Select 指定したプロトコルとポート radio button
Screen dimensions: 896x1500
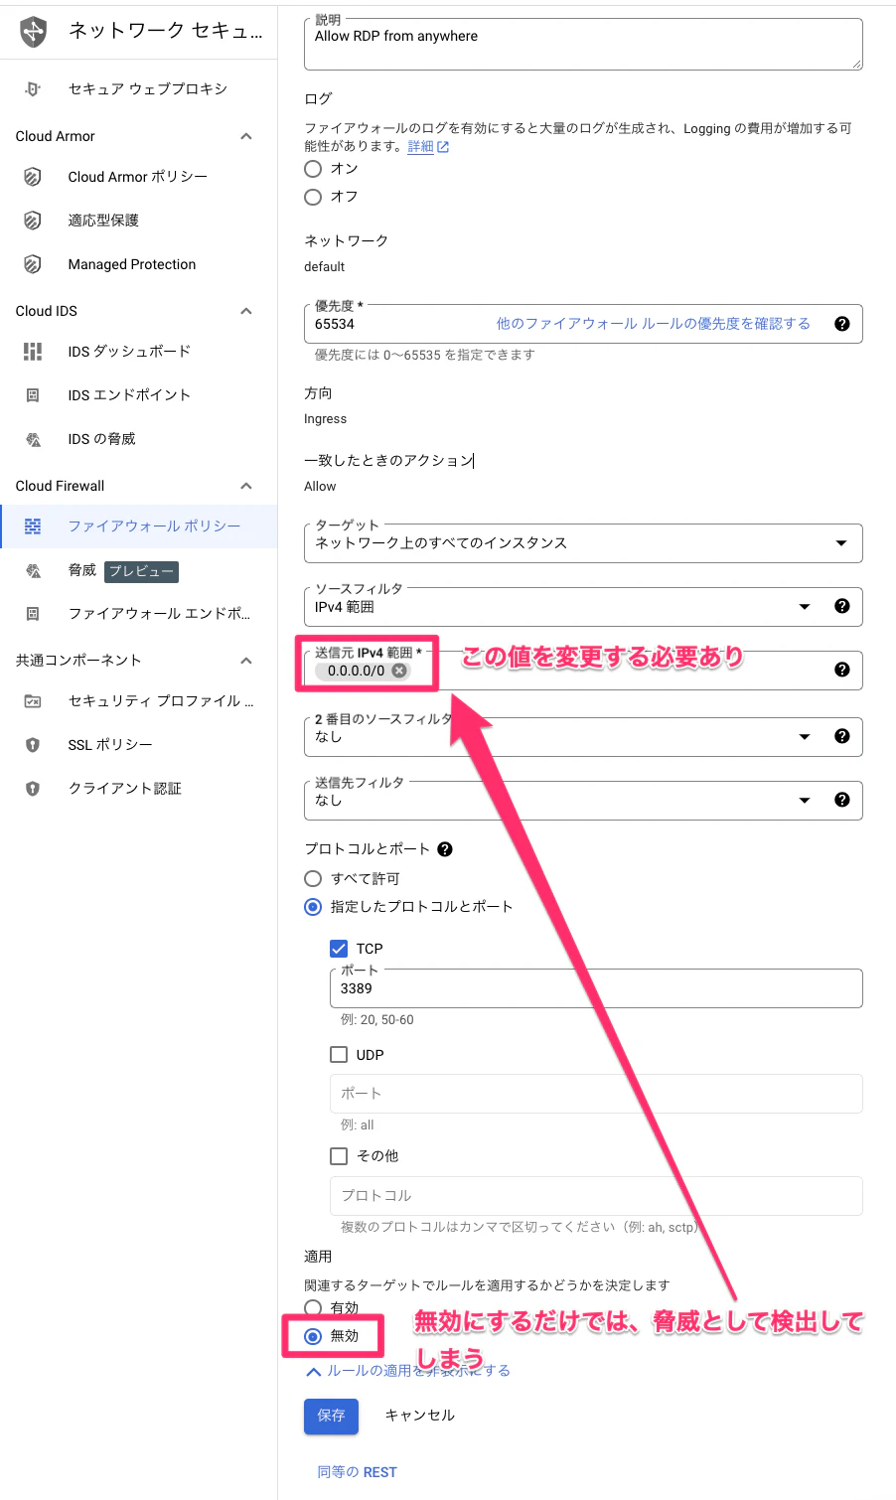[x=313, y=907]
